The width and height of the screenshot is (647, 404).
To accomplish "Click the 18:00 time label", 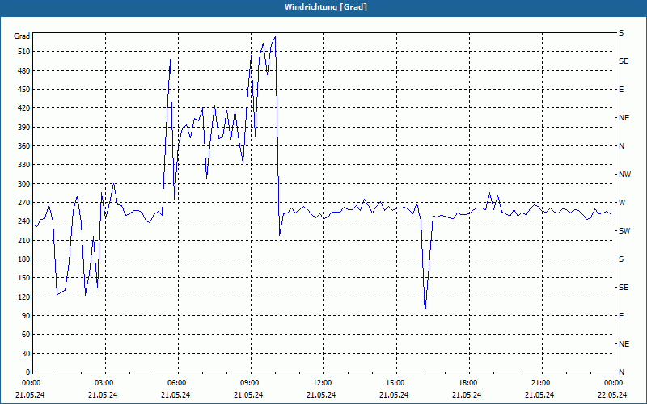I will pos(467,383).
